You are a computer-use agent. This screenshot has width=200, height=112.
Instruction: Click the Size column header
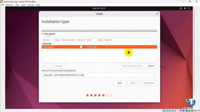pyautogui.click(x=89, y=40)
